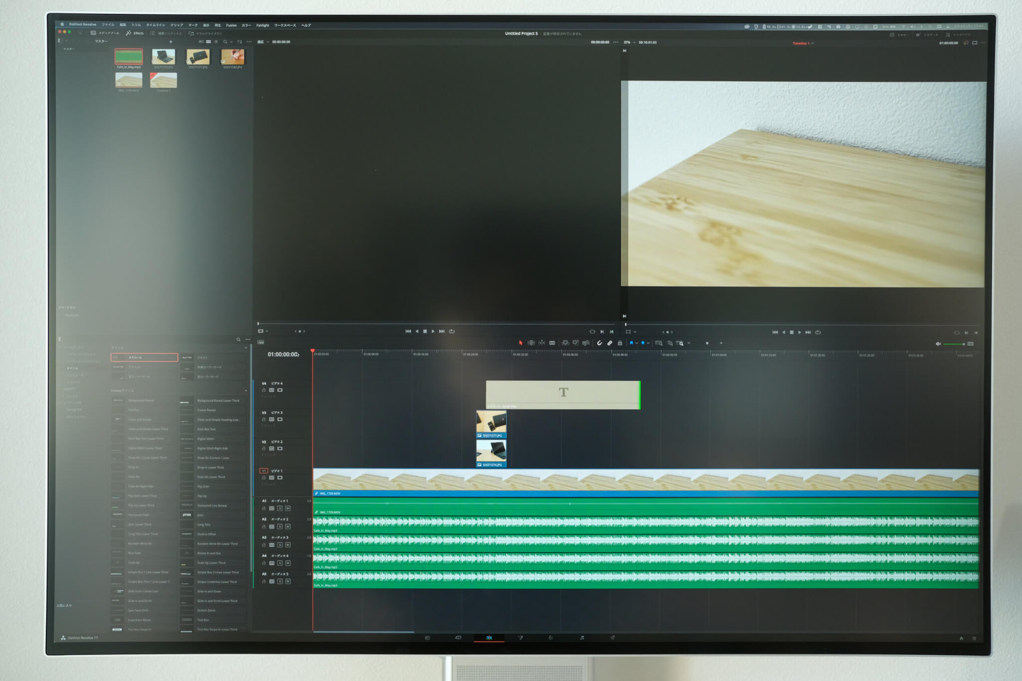
Task: Open the Fusion menu in menu bar
Action: click(x=232, y=25)
